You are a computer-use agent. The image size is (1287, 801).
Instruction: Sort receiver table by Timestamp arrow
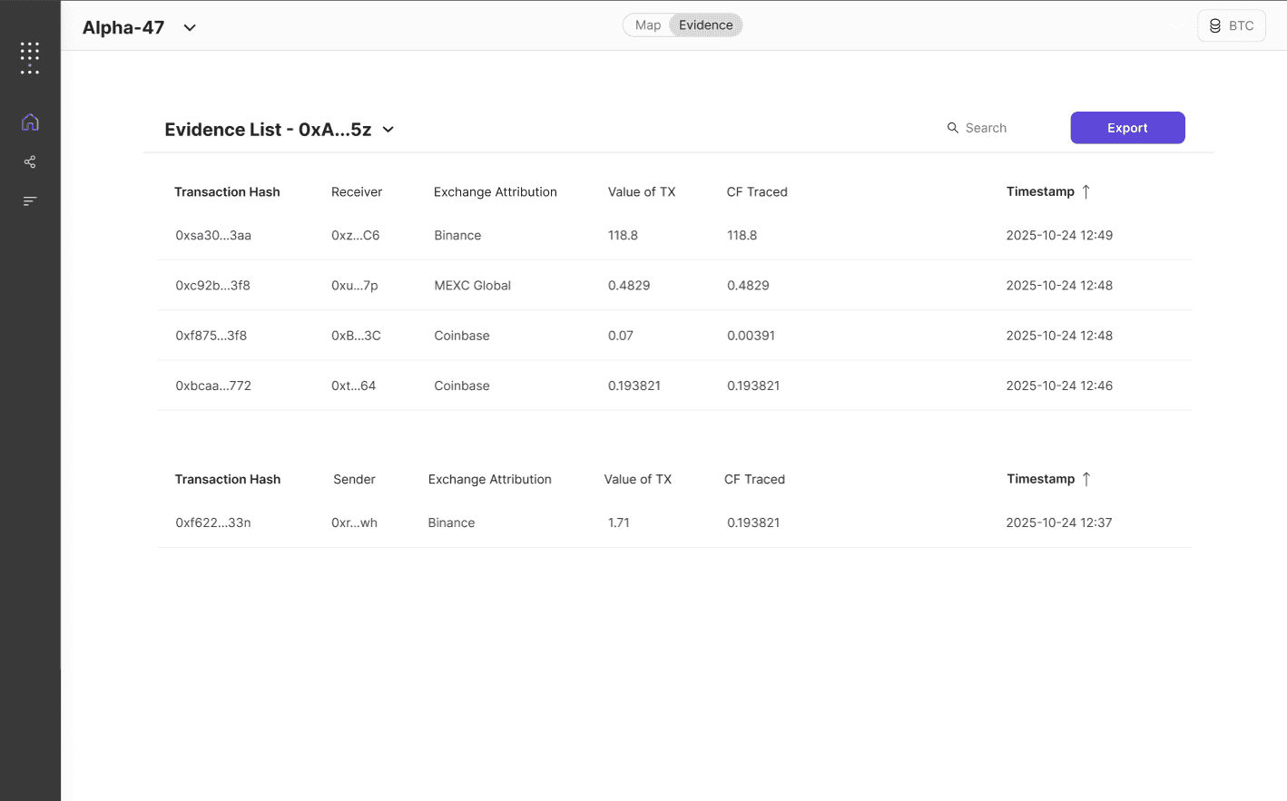tap(1086, 191)
